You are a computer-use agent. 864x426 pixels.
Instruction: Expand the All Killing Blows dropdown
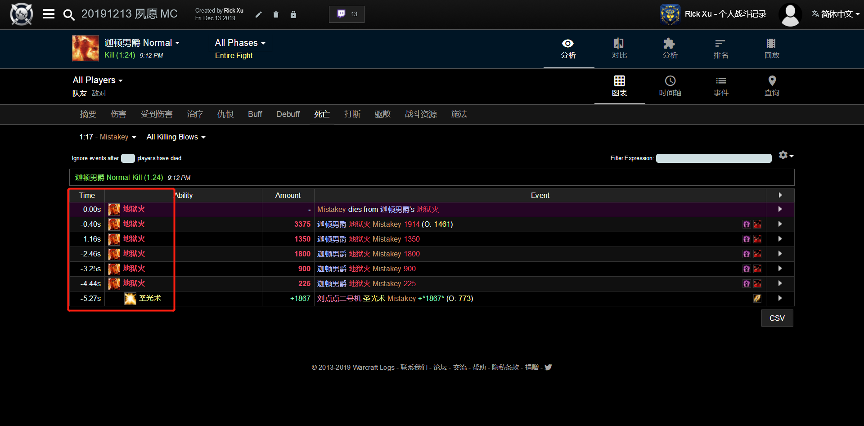click(x=175, y=137)
